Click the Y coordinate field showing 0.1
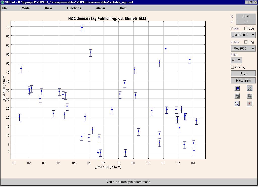The width and height of the screenshot is (258, 187). point(245,22)
